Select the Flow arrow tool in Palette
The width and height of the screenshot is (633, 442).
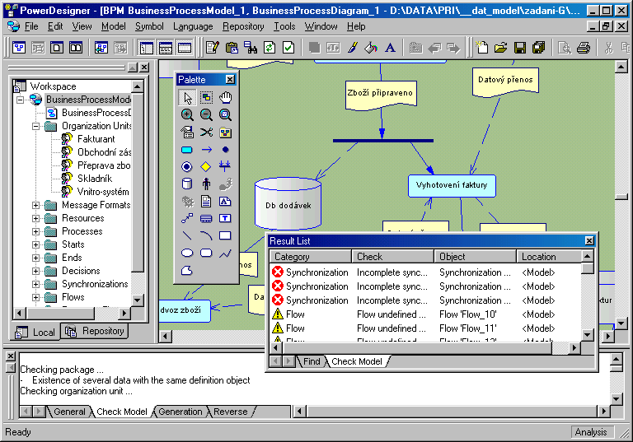pos(206,150)
